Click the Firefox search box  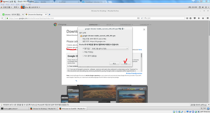pos(165,18)
